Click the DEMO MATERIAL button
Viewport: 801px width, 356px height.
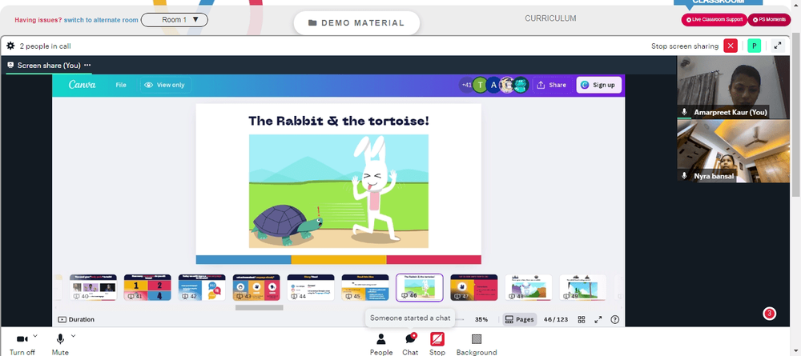click(356, 23)
